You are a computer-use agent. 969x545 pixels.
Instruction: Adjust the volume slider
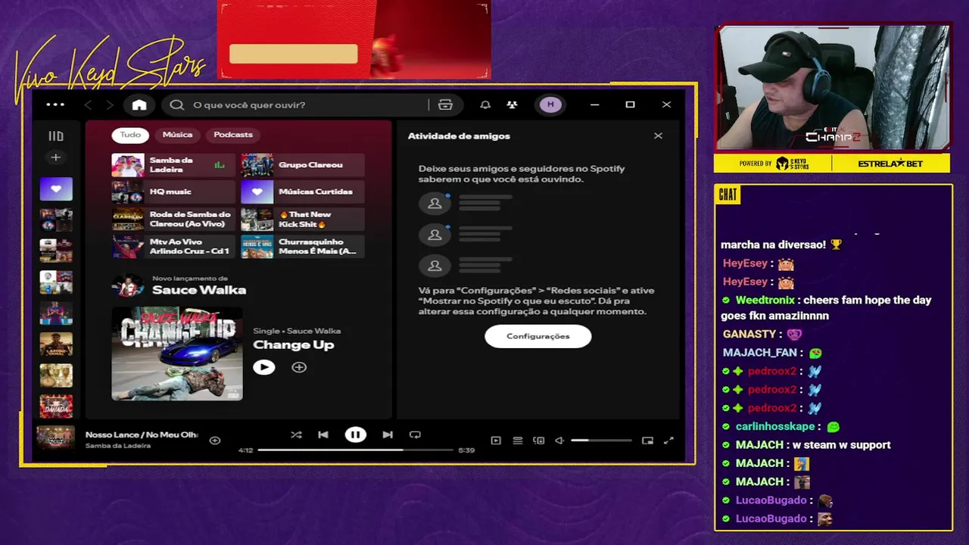click(601, 441)
